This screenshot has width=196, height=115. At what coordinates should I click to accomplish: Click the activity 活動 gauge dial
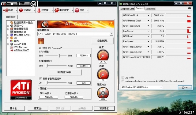click(x=103, y=74)
